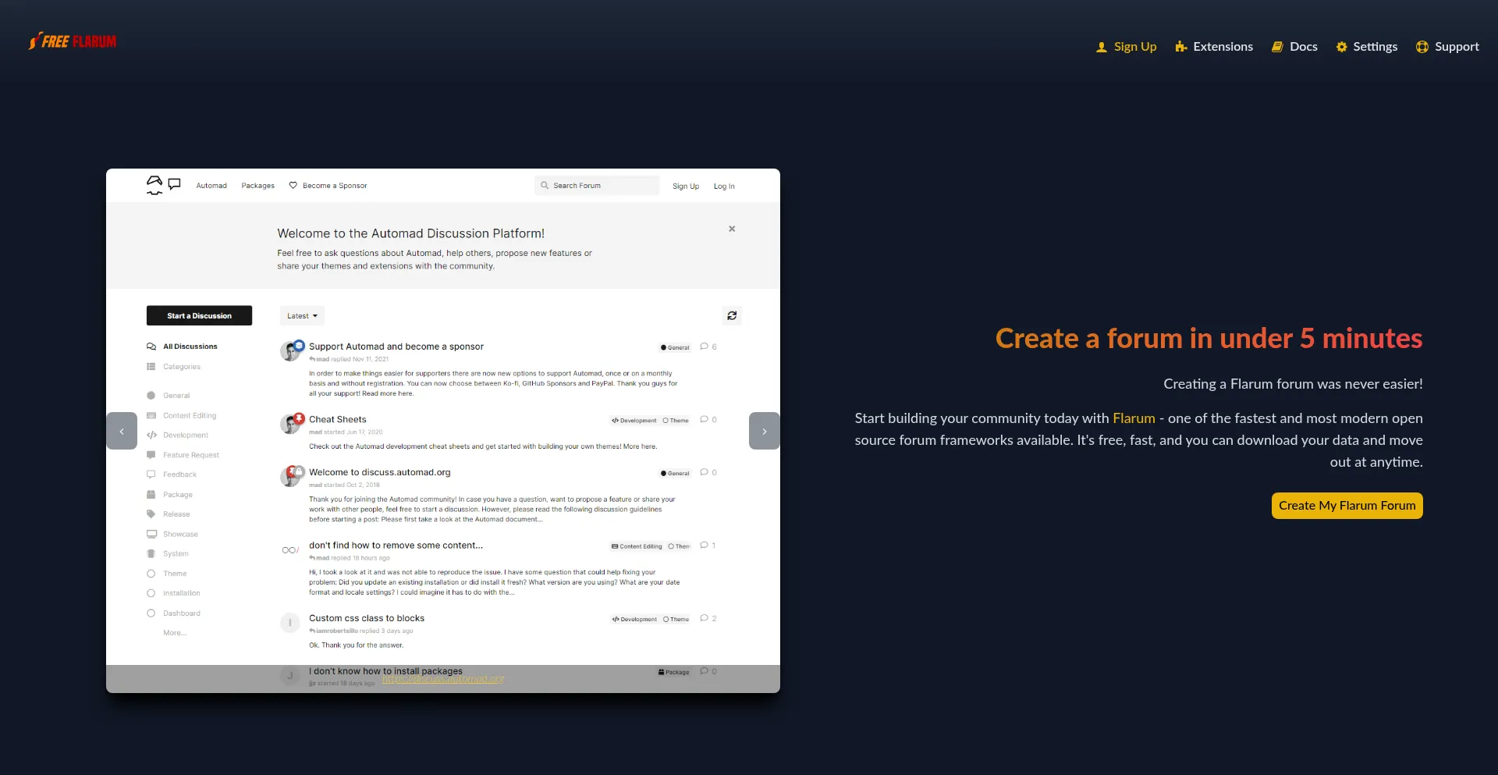This screenshot has height=775, width=1498.
Task: Click the Log In link
Action: coord(724,187)
